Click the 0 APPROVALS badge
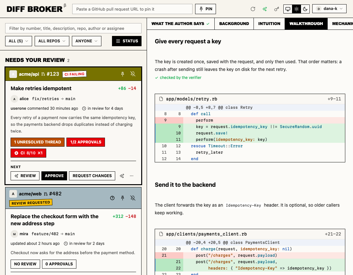Image resolution: width=353 pixels, height=275 pixels. pyautogui.click(x=59, y=264)
